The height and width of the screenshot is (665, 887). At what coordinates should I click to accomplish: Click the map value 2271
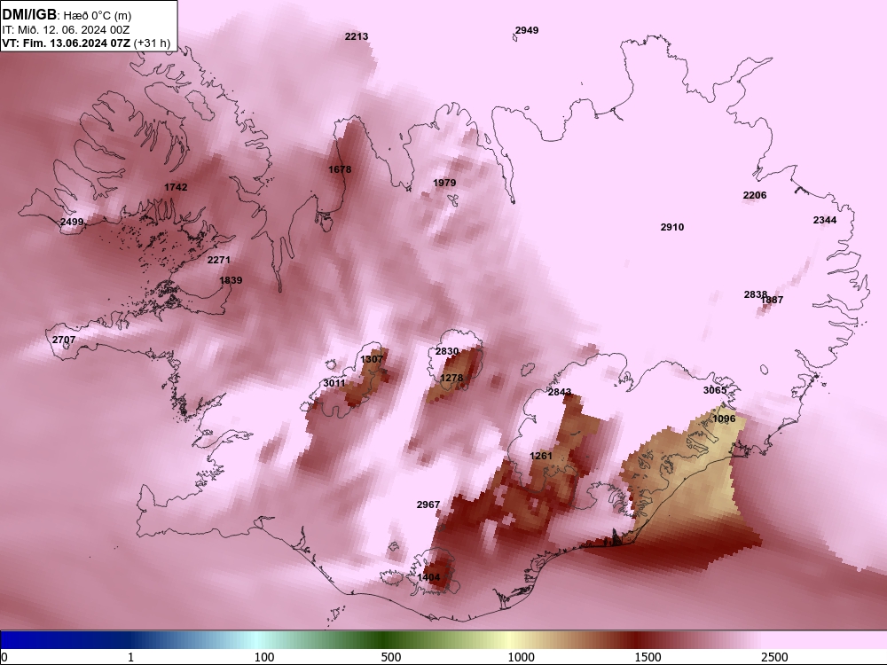tap(218, 260)
